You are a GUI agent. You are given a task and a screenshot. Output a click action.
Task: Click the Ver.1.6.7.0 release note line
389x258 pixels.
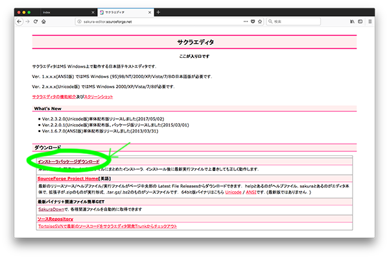(100, 131)
